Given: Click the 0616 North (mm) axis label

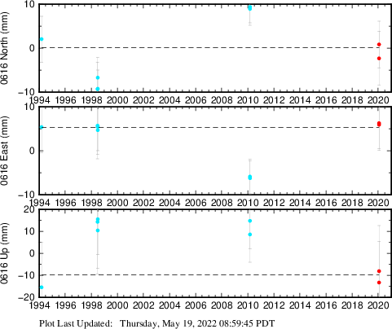Looking at the screenshot, I should click(x=5, y=48).
